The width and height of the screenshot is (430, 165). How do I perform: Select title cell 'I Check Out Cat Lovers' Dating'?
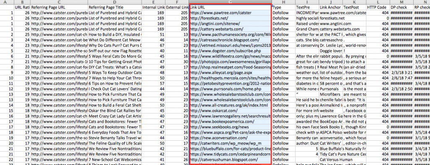115,89
